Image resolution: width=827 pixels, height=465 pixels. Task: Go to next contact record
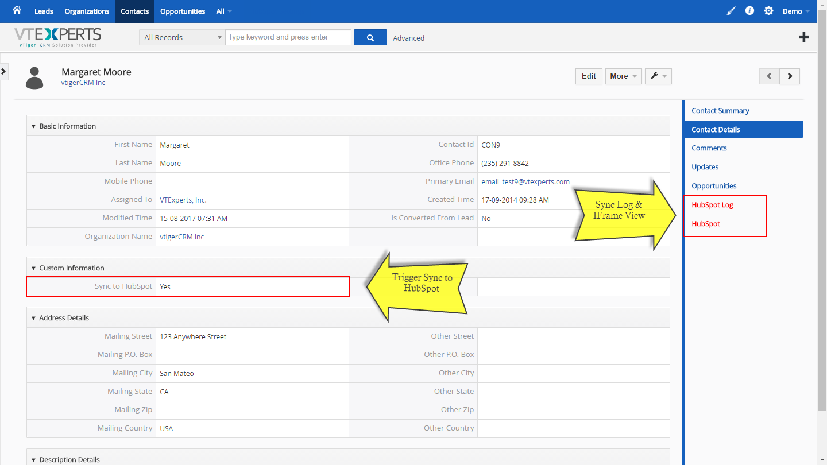pyautogui.click(x=790, y=76)
